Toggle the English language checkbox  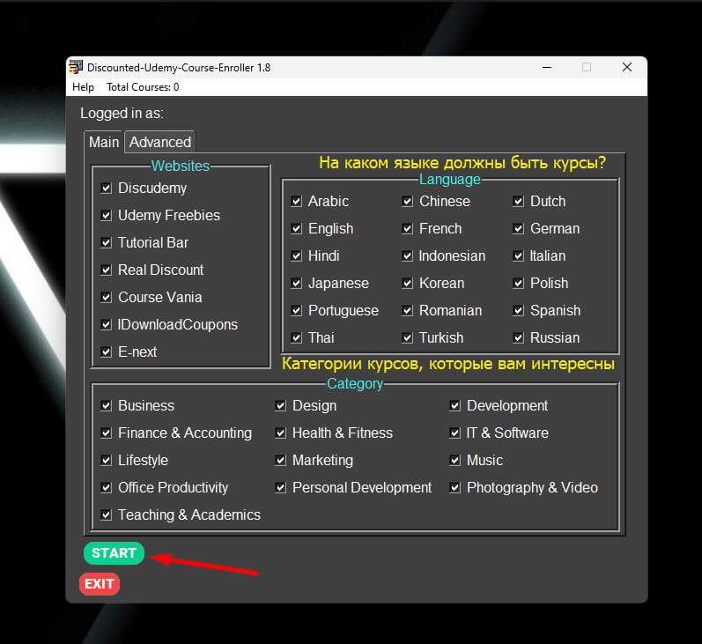click(296, 228)
